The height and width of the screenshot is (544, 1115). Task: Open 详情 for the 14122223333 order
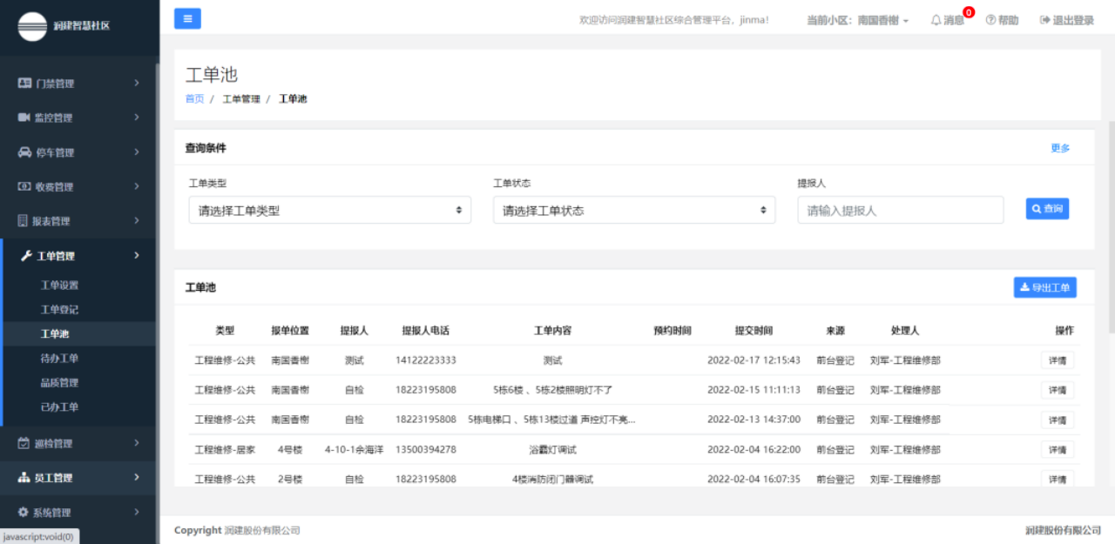[x=1058, y=360]
